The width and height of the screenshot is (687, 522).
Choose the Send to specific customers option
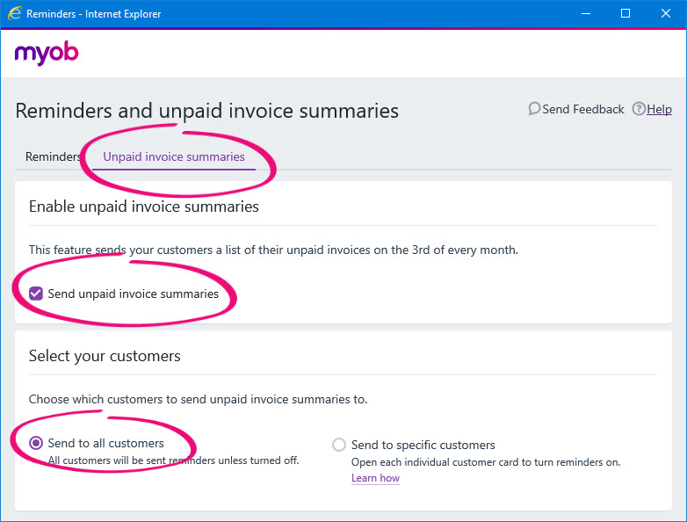click(x=339, y=445)
